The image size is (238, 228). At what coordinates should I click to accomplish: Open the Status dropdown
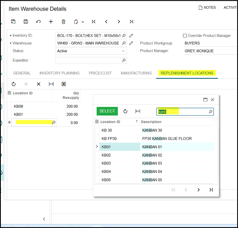123,51
